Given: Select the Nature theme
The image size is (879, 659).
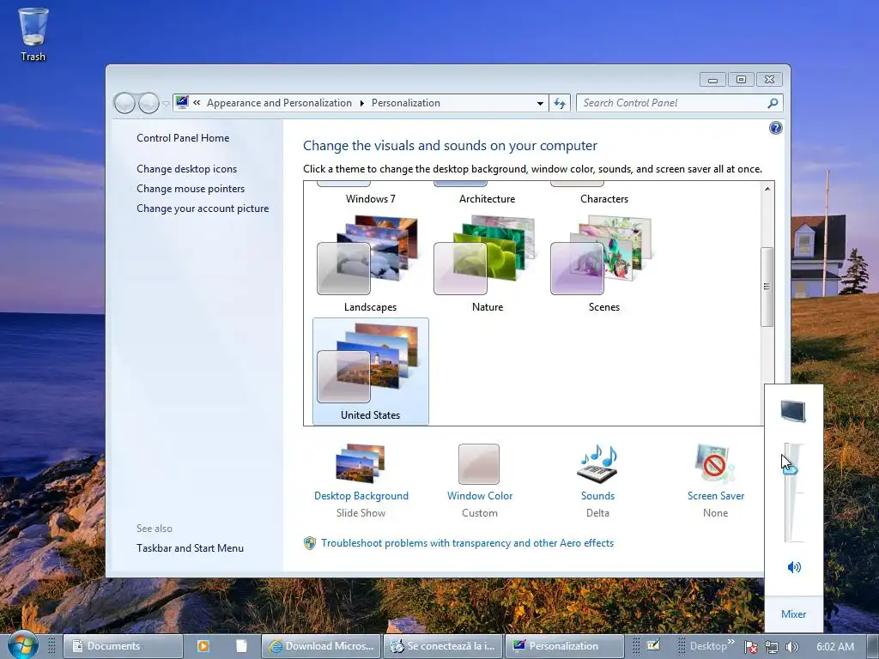Looking at the screenshot, I should (488, 263).
